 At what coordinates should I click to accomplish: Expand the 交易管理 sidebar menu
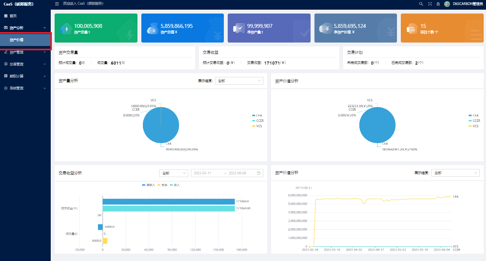25,64
